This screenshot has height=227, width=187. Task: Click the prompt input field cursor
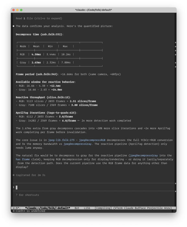click(17, 187)
